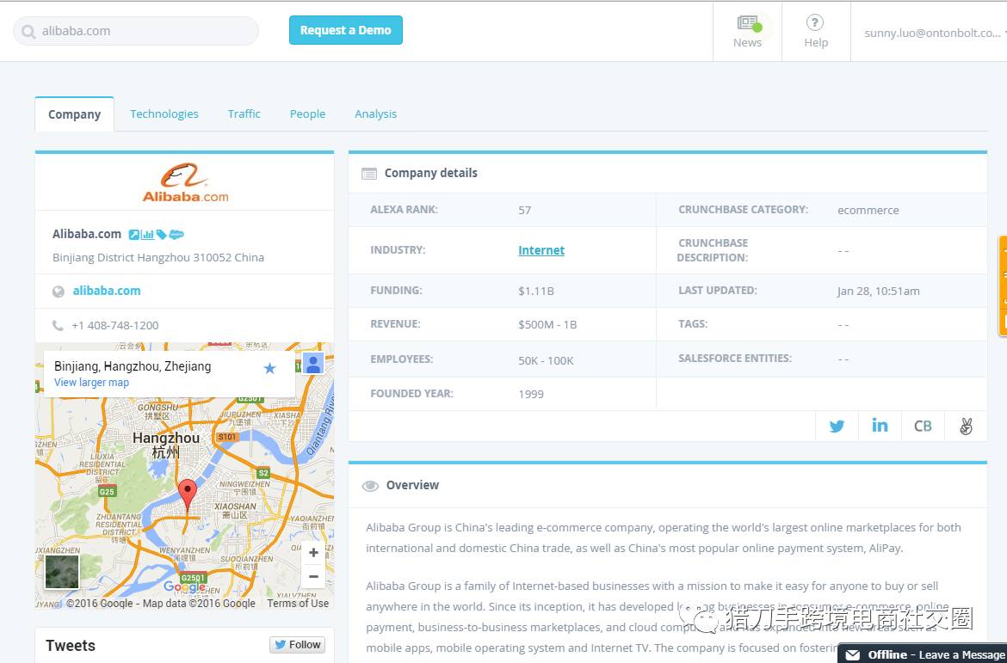Open the CB Crunchbase icon
The image size is (1007, 663).
(923, 427)
